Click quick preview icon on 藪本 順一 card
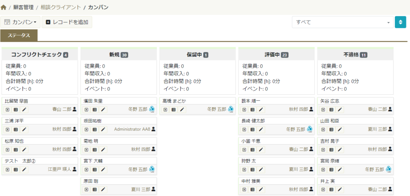Screen dimensions: 410x196 click(x=244, y=109)
